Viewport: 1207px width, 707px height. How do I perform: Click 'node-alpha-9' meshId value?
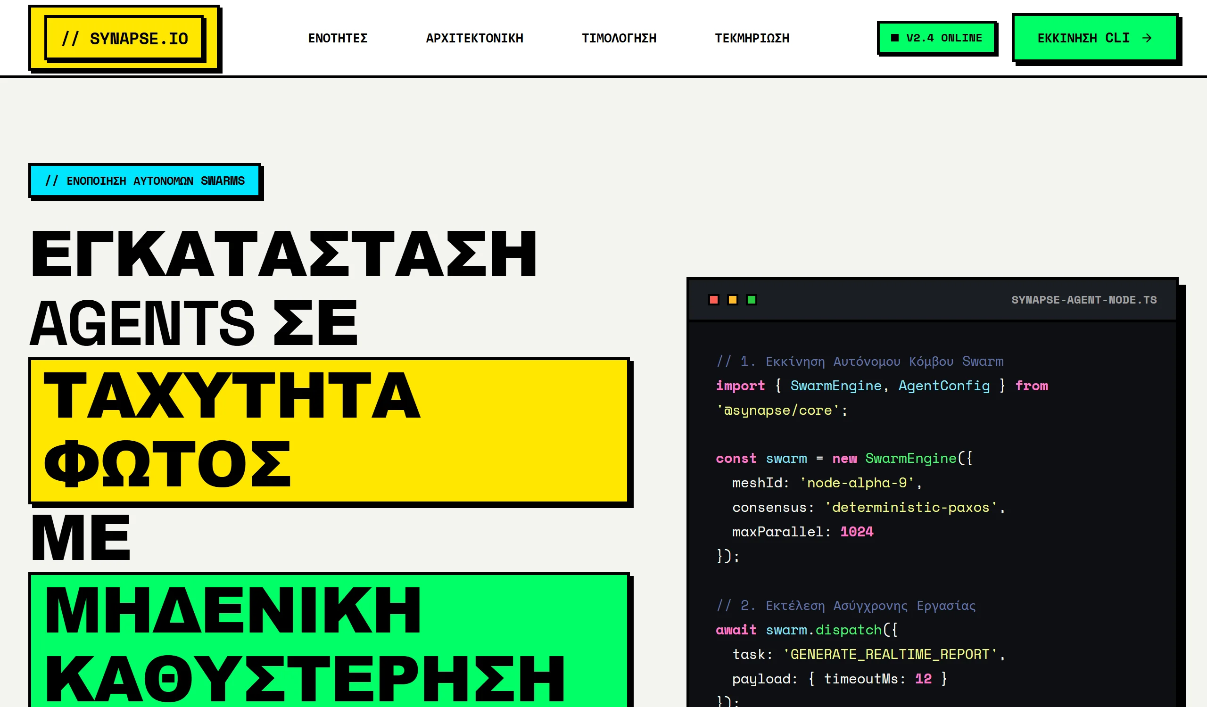coord(857,483)
